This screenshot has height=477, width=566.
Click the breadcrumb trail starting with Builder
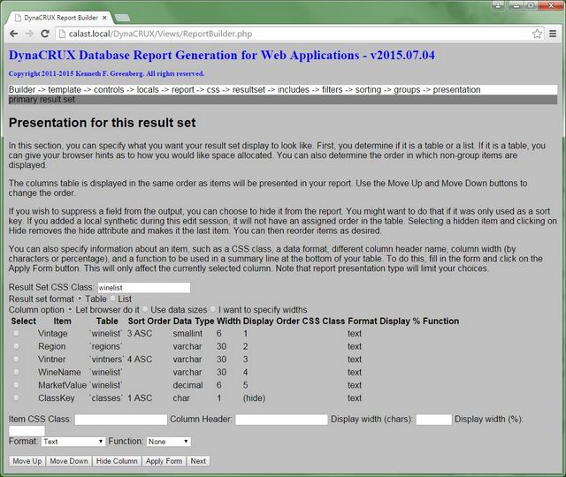click(x=283, y=90)
